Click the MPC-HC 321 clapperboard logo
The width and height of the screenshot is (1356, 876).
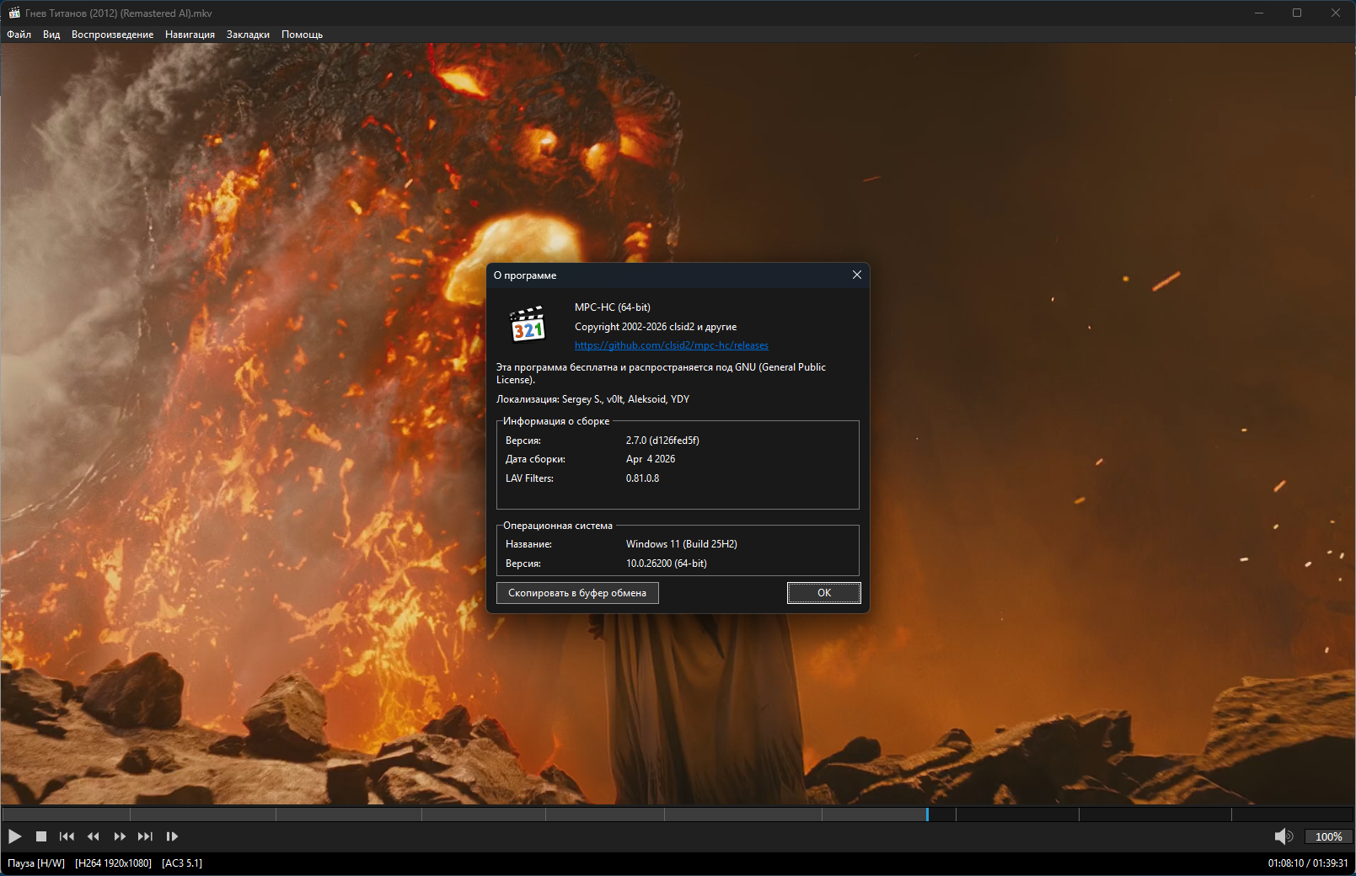click(528, 324)
